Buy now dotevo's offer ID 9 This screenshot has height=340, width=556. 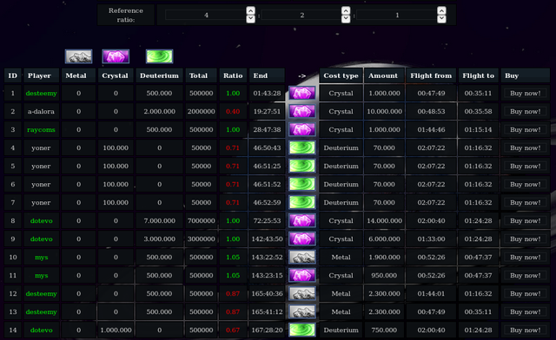[525, 239]
